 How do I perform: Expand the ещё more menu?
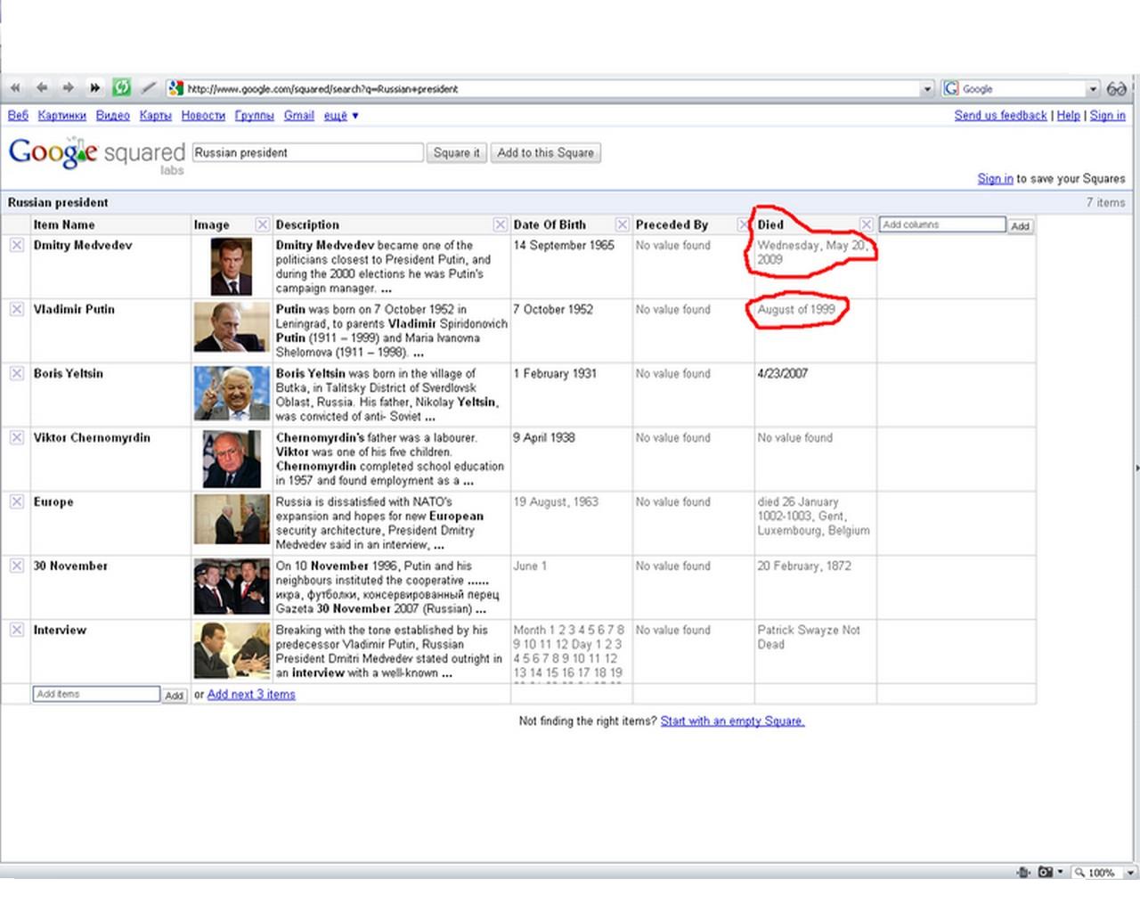[x=340, y=116]
